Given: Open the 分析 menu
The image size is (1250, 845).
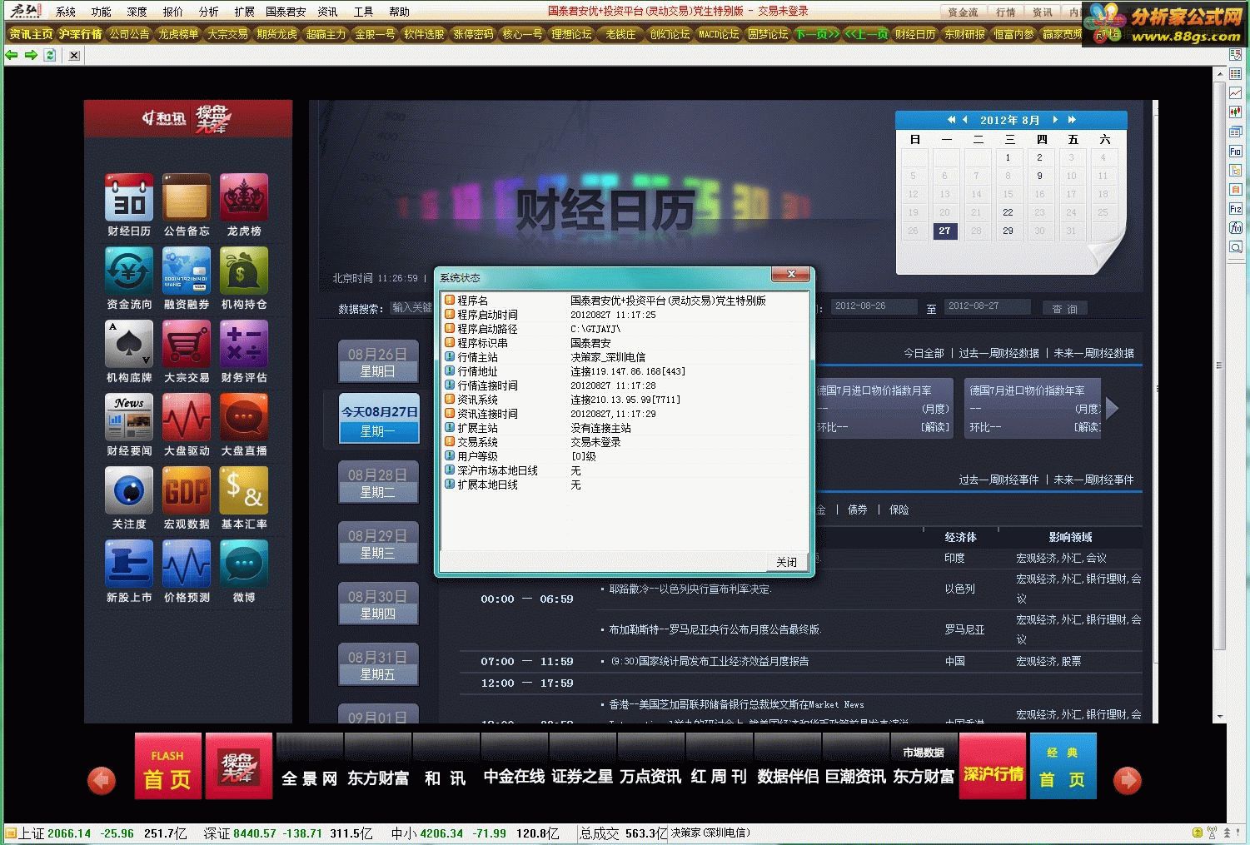Looking at the screenshot, I should 209,12.
